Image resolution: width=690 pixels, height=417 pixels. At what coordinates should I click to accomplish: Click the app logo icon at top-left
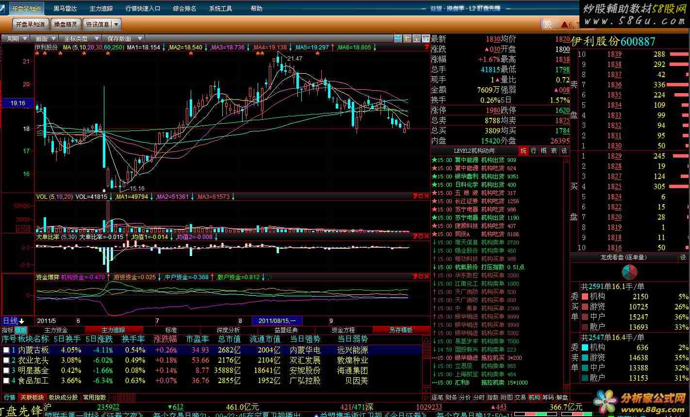tap(3, 8)
